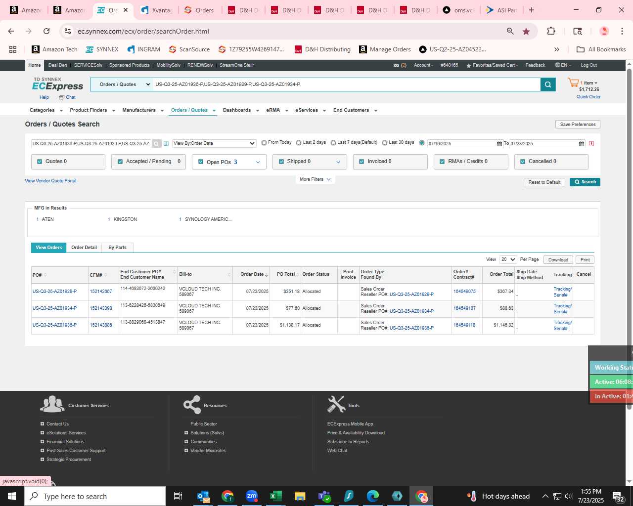
Task: Expand the Open POs chevron
Action: click(258, 162)
